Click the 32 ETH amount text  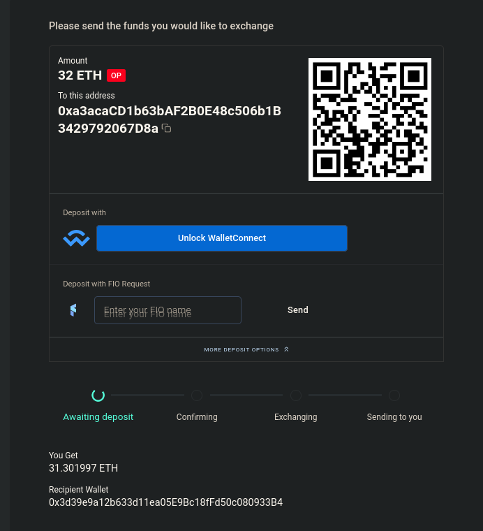[x=80, y=75]
